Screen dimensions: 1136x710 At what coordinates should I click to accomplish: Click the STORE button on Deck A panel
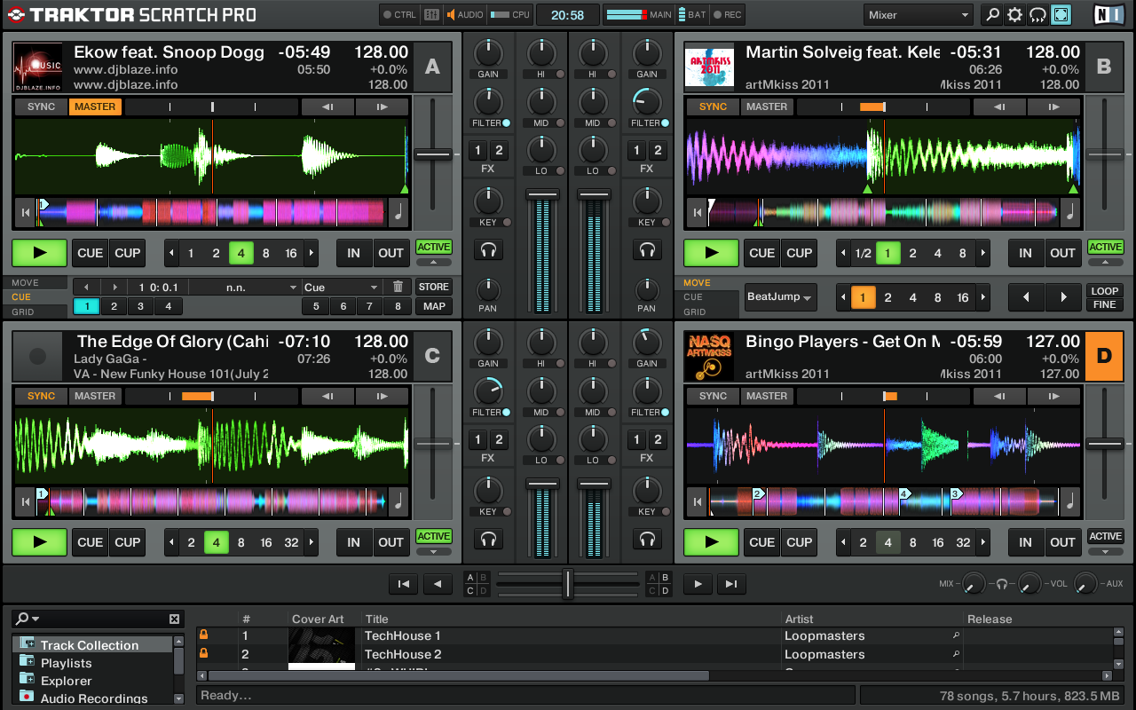(434, 287)
